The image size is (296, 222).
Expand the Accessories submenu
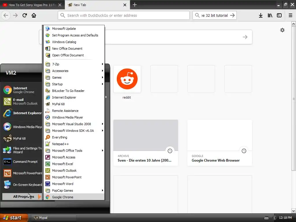pyautogui.click(x=74, y=71)
